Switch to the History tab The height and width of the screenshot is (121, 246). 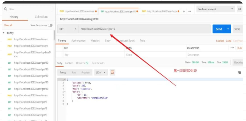click(x=14, y=17)
